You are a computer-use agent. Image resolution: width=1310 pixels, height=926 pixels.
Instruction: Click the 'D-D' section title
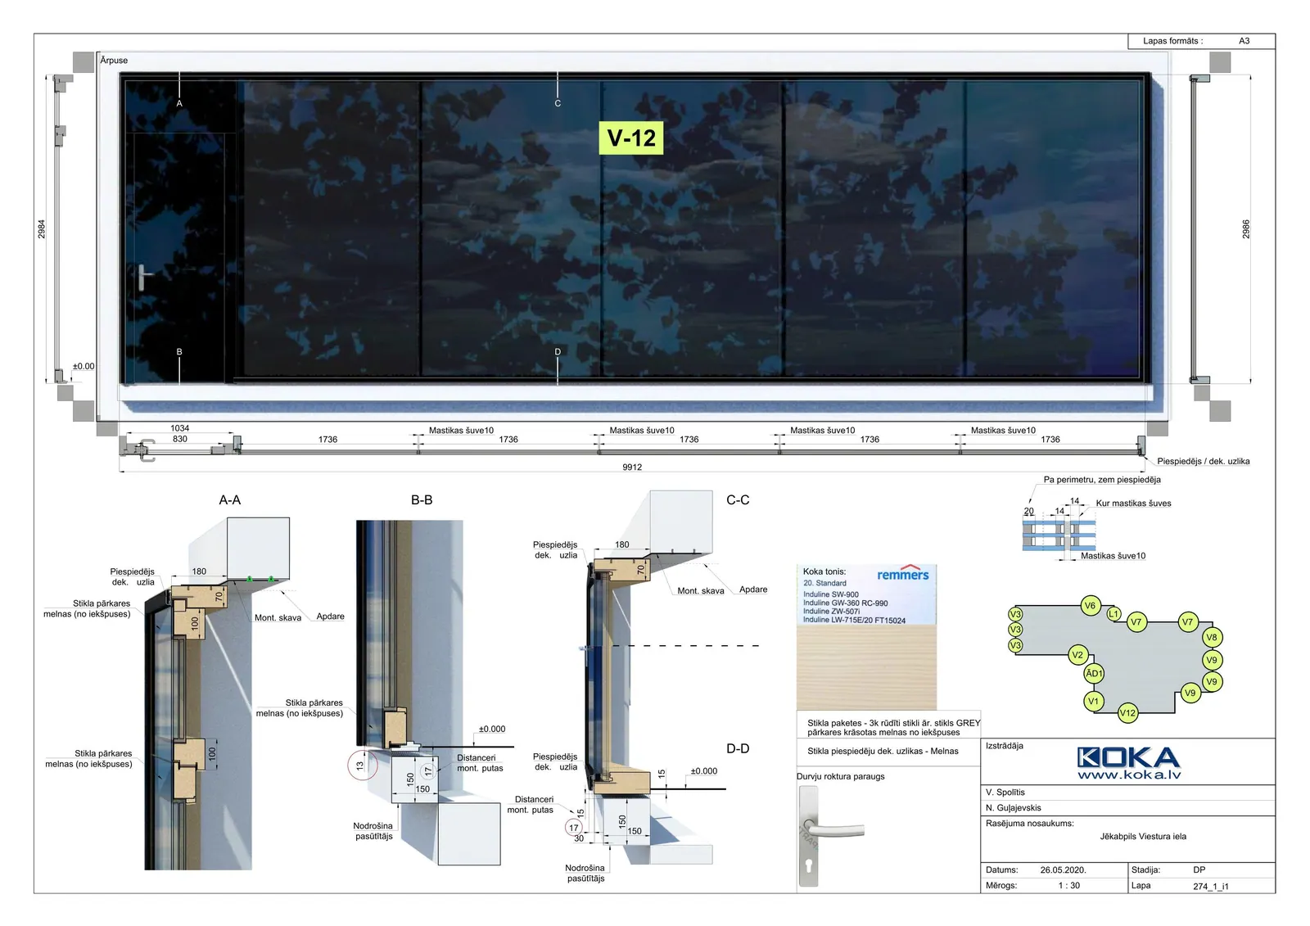coord(738,748)
